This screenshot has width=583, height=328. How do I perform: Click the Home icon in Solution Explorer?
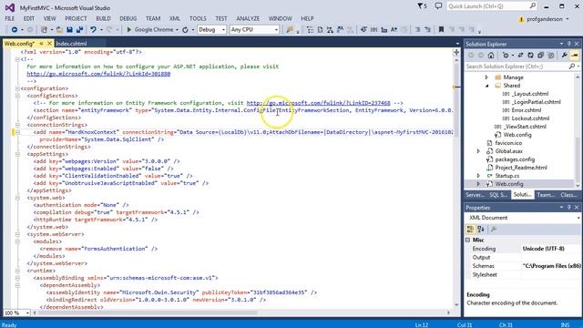491,55
